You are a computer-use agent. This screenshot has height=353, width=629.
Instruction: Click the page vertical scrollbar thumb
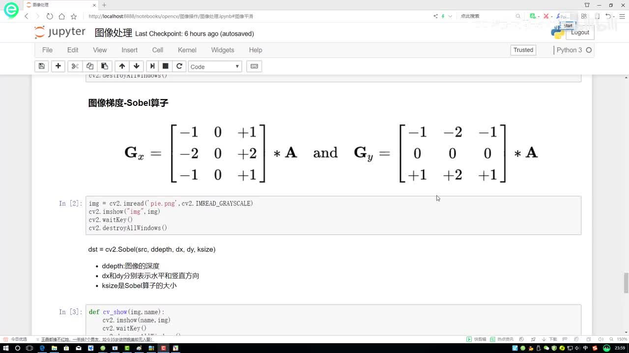tap(626, 282)
